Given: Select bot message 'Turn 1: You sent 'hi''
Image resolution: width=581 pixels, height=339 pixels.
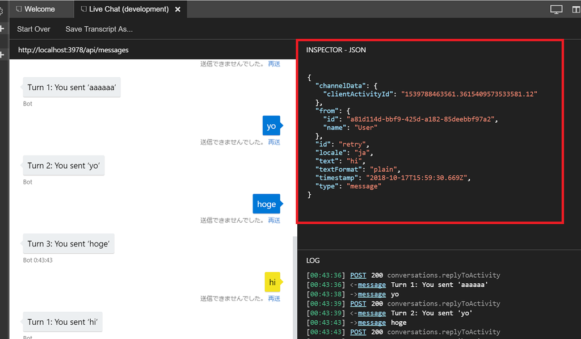Looking at the screenshot, I should pyautogui.click(x=62, y=322).
